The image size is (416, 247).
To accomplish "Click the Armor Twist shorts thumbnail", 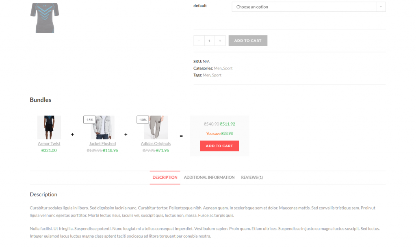I will coord(49,127).
